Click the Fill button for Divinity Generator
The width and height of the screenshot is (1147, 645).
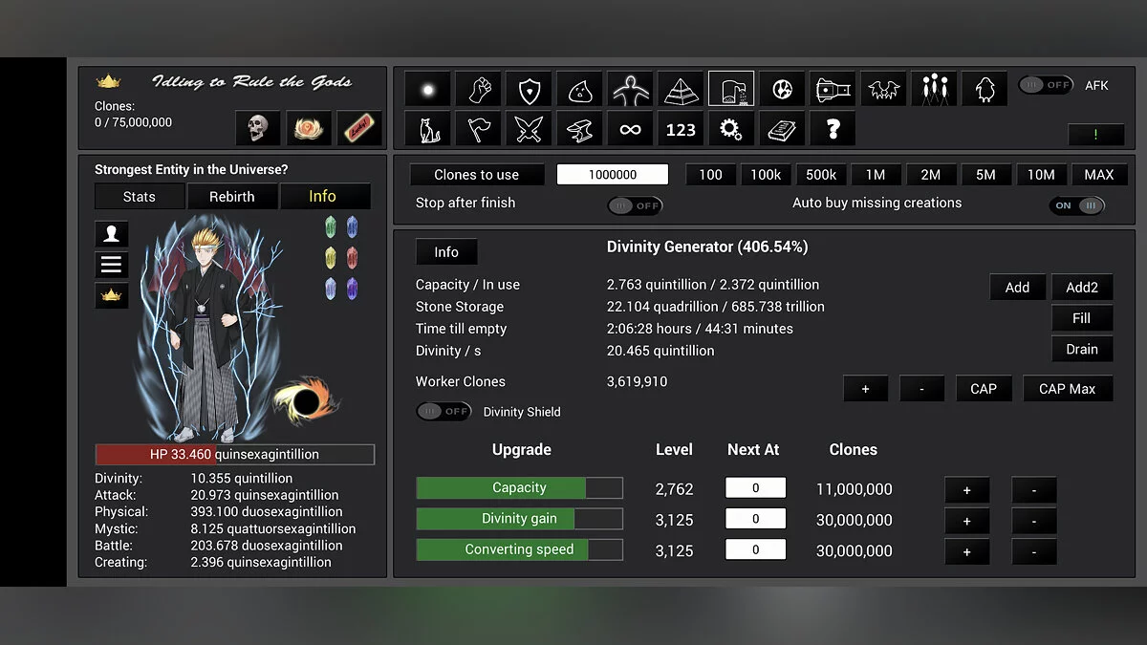(1082, 317)
